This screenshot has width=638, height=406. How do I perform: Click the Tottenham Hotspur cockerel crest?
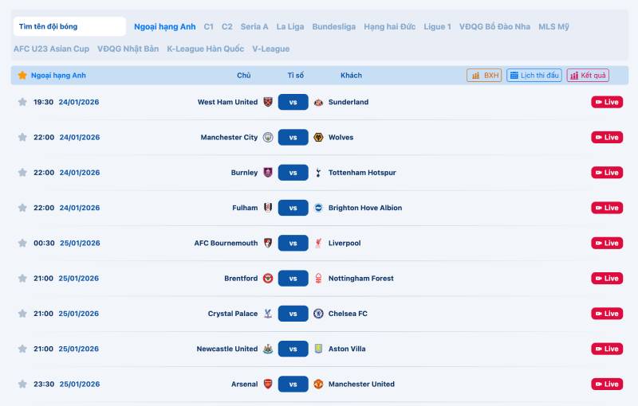point(318,173)
